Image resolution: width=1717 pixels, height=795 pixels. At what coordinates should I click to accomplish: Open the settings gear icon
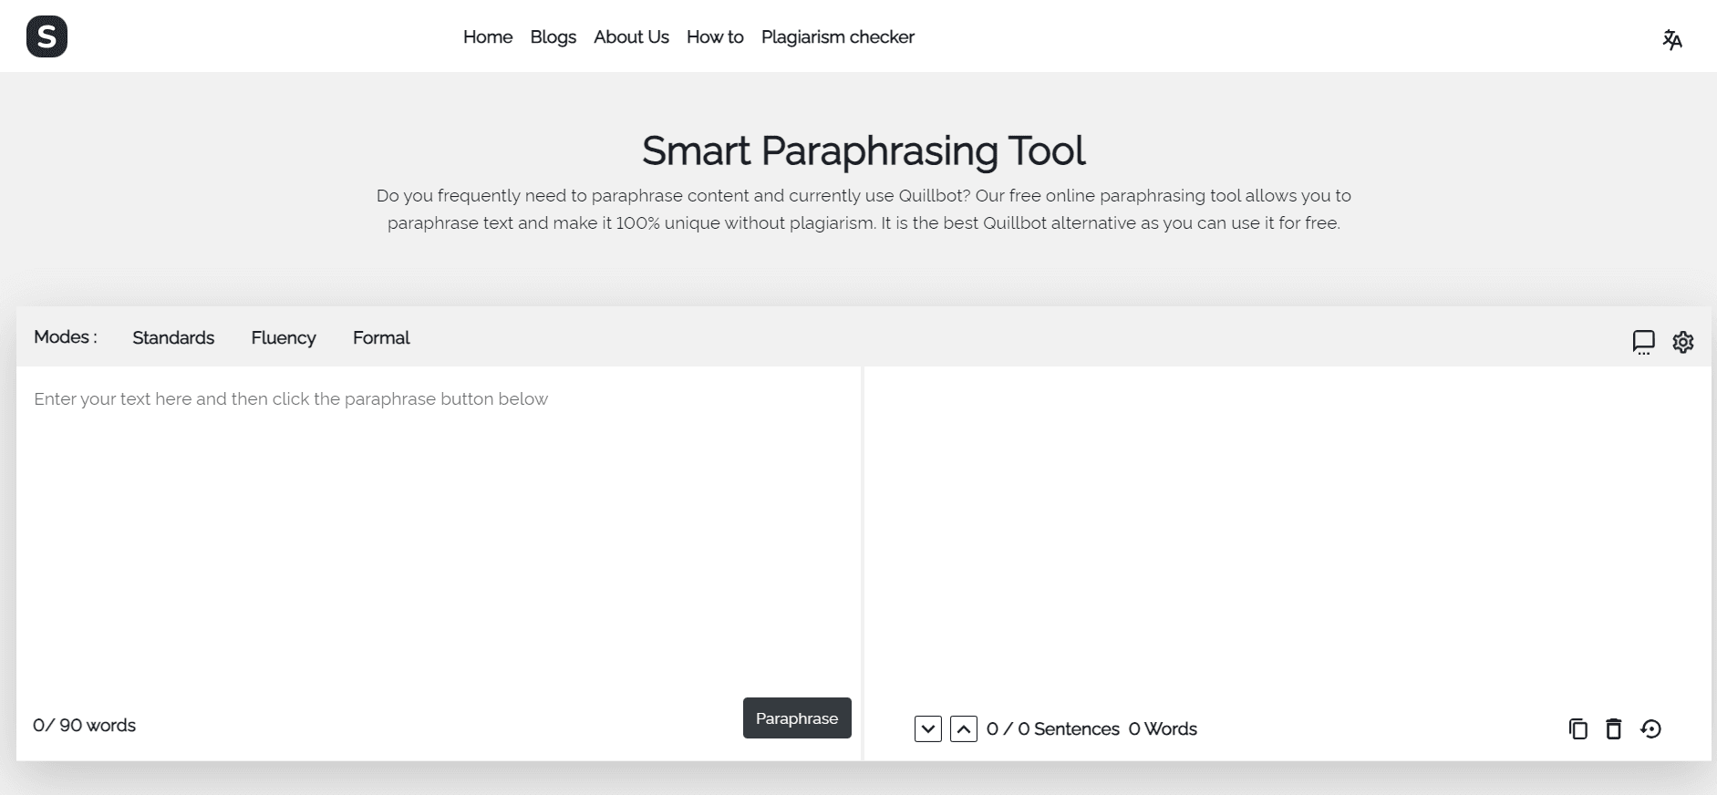tap(1682, 342)
